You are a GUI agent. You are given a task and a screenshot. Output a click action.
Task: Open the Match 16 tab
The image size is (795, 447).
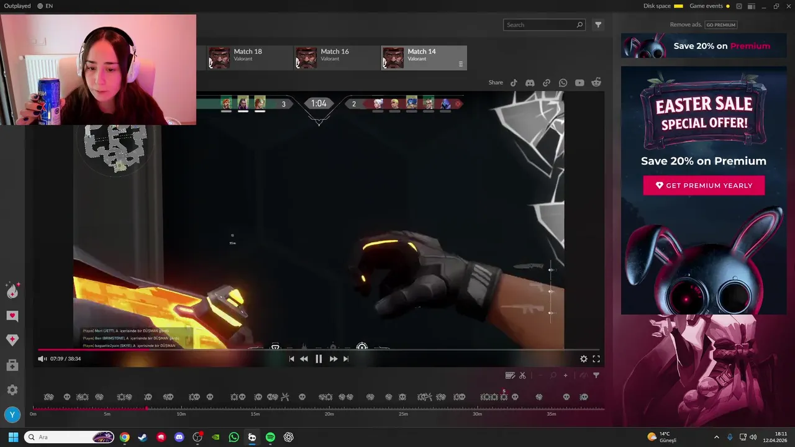point(337,58)
